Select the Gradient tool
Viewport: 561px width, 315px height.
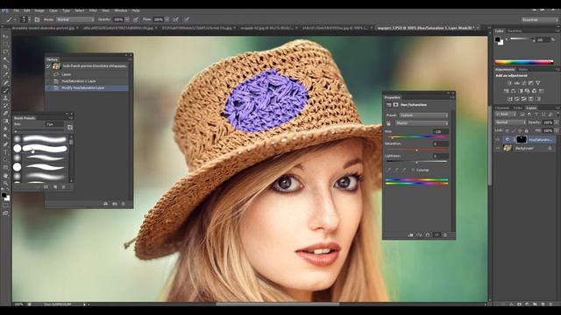[x=5, y=121]
